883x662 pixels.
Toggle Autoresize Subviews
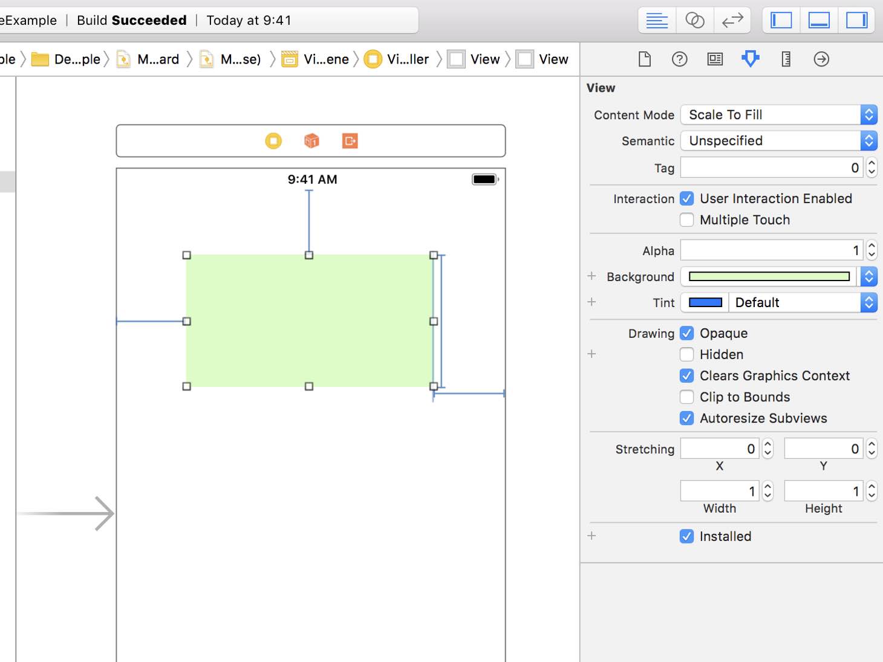(687, 418)
